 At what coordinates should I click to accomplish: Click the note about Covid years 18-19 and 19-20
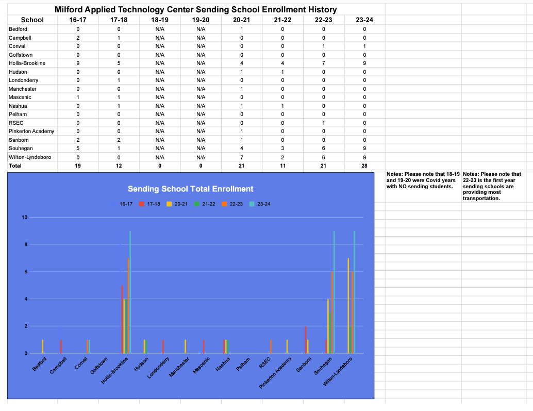point(423,180)
